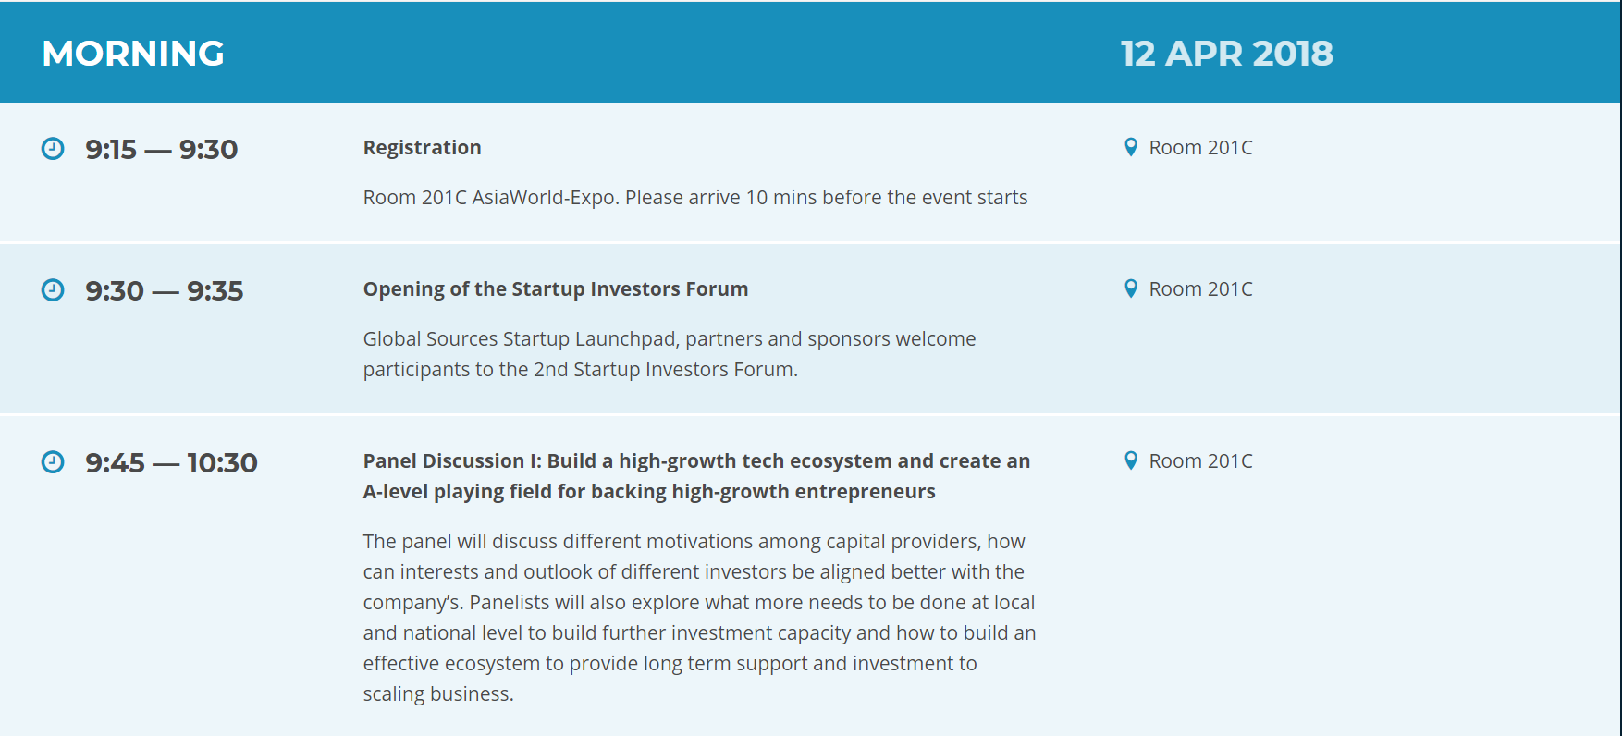The height and width of the screenshot is (736, 1622).
Task: Click the 9:45 — 10:30 time label
Action: point(171,462)
